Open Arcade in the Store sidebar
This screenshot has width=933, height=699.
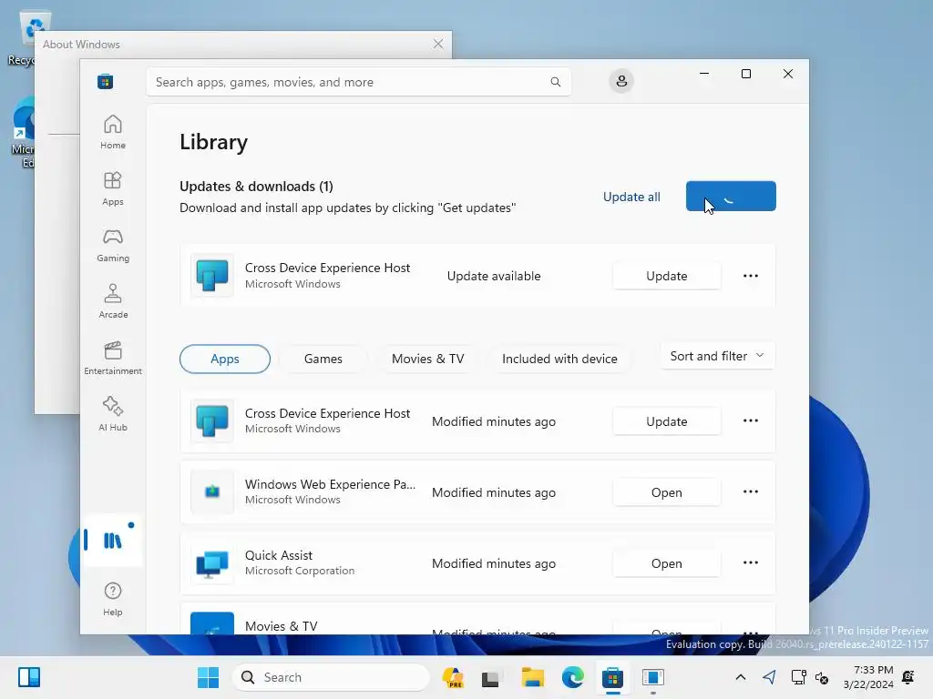tap(112, 301)
